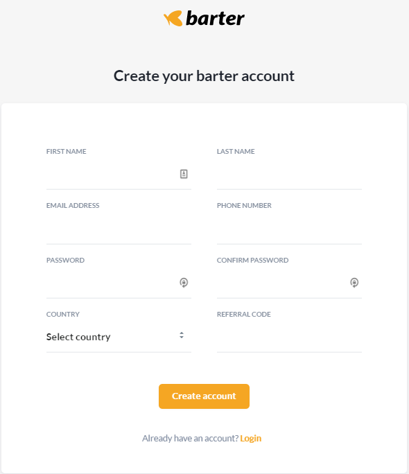Image resolution: width=409 pixels, height=474 pixels.
Task: Activate the Password entry field
Action: point(119,283)
